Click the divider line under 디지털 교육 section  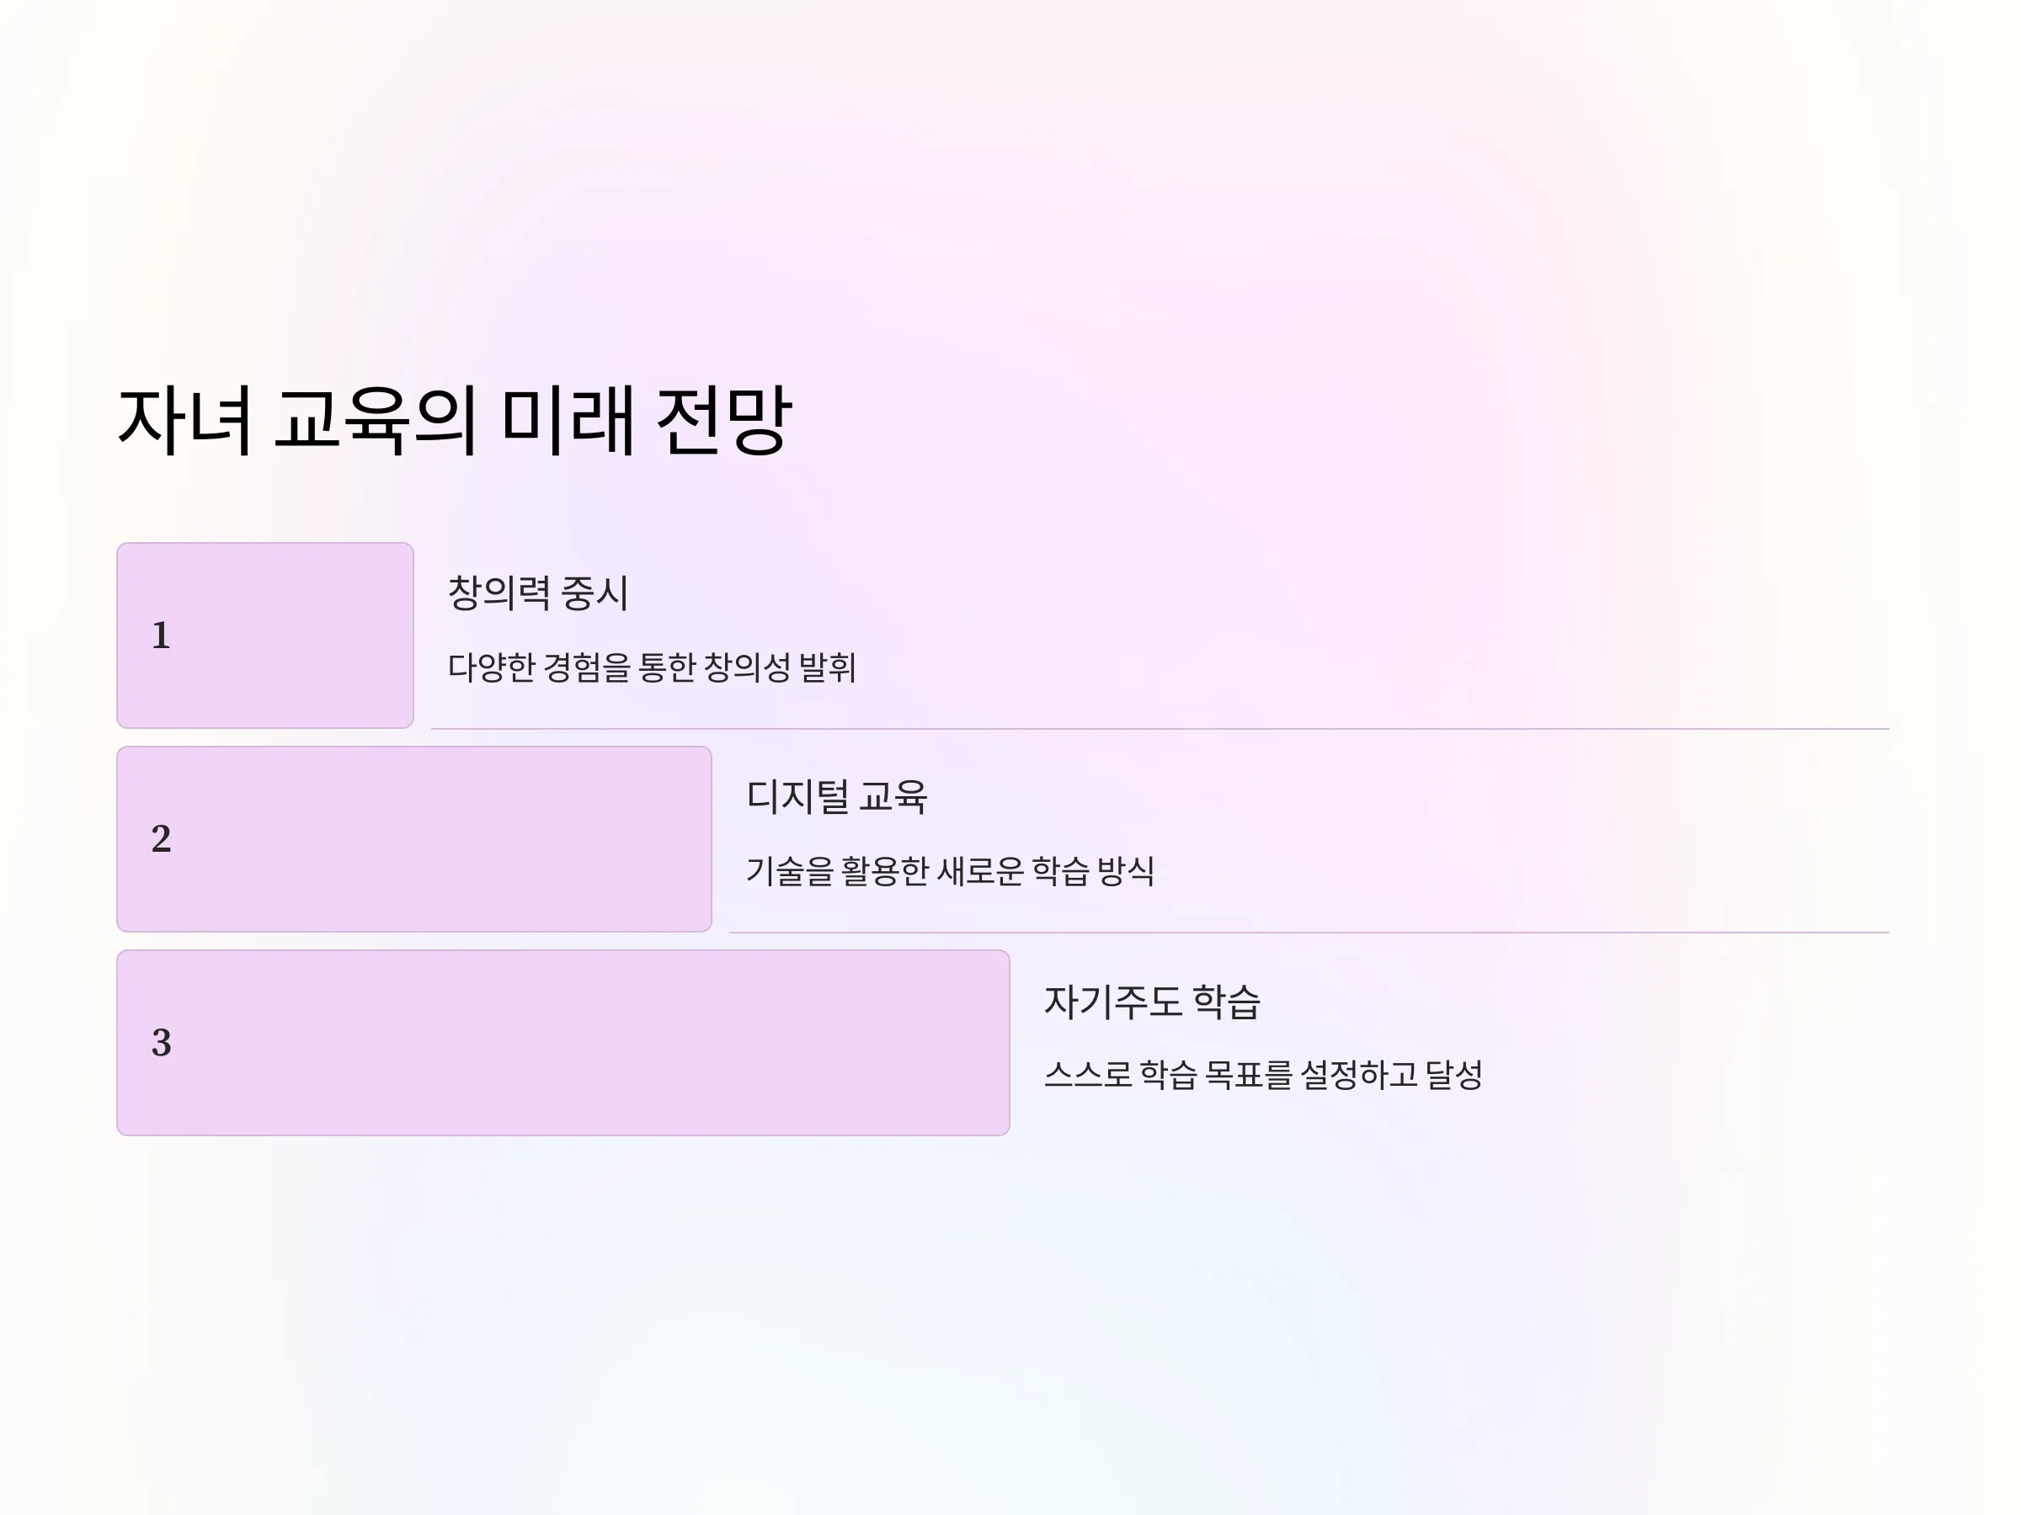(x=1309, y=933)
